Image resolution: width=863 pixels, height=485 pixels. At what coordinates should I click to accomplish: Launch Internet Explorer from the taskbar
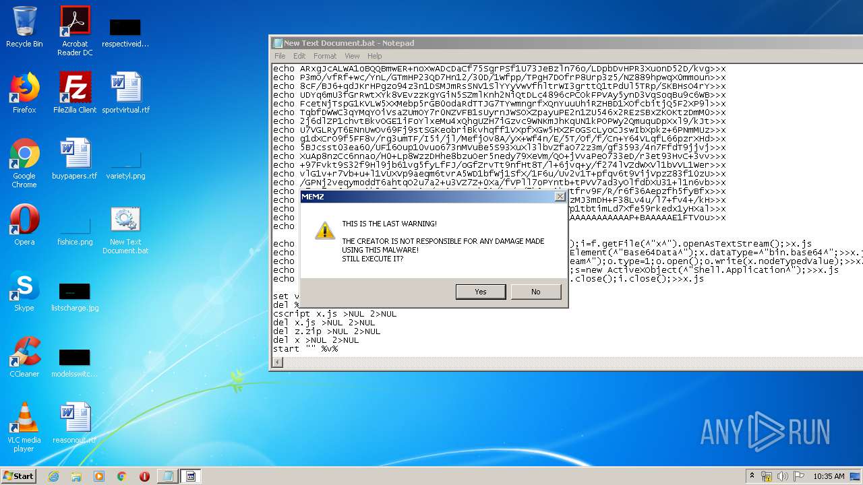(53, 476)
